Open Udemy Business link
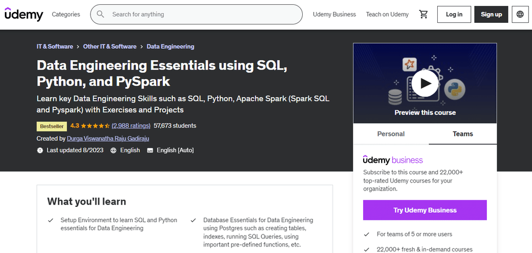The height and width of the screenshot is (253, 532). (x=334, y=15)
